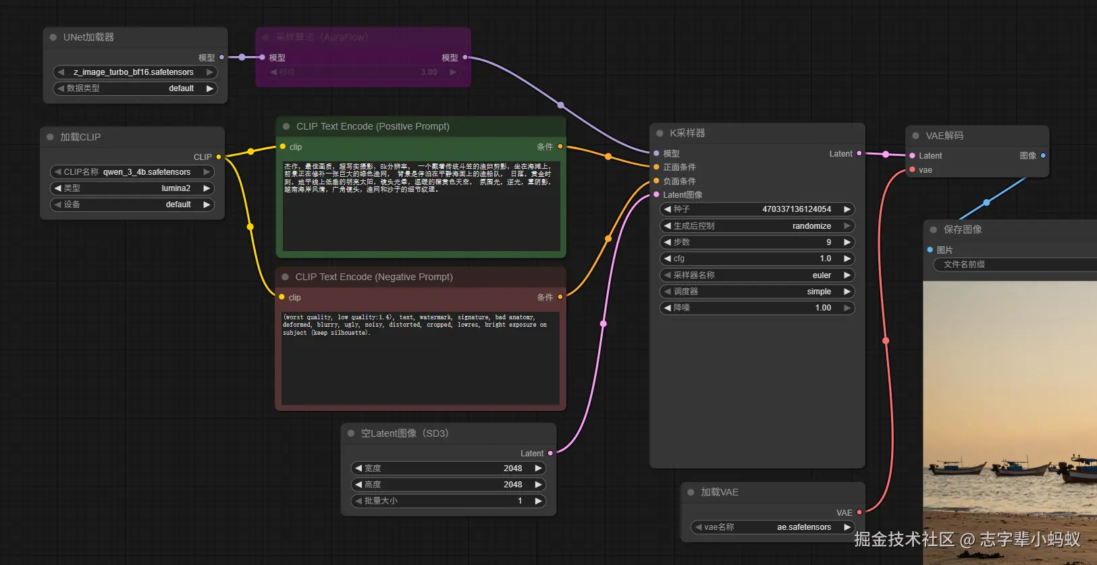Click the 生成后控制 randomize field
The height and width of the screenshot is (565, 1097).
[x=756, y=226]
